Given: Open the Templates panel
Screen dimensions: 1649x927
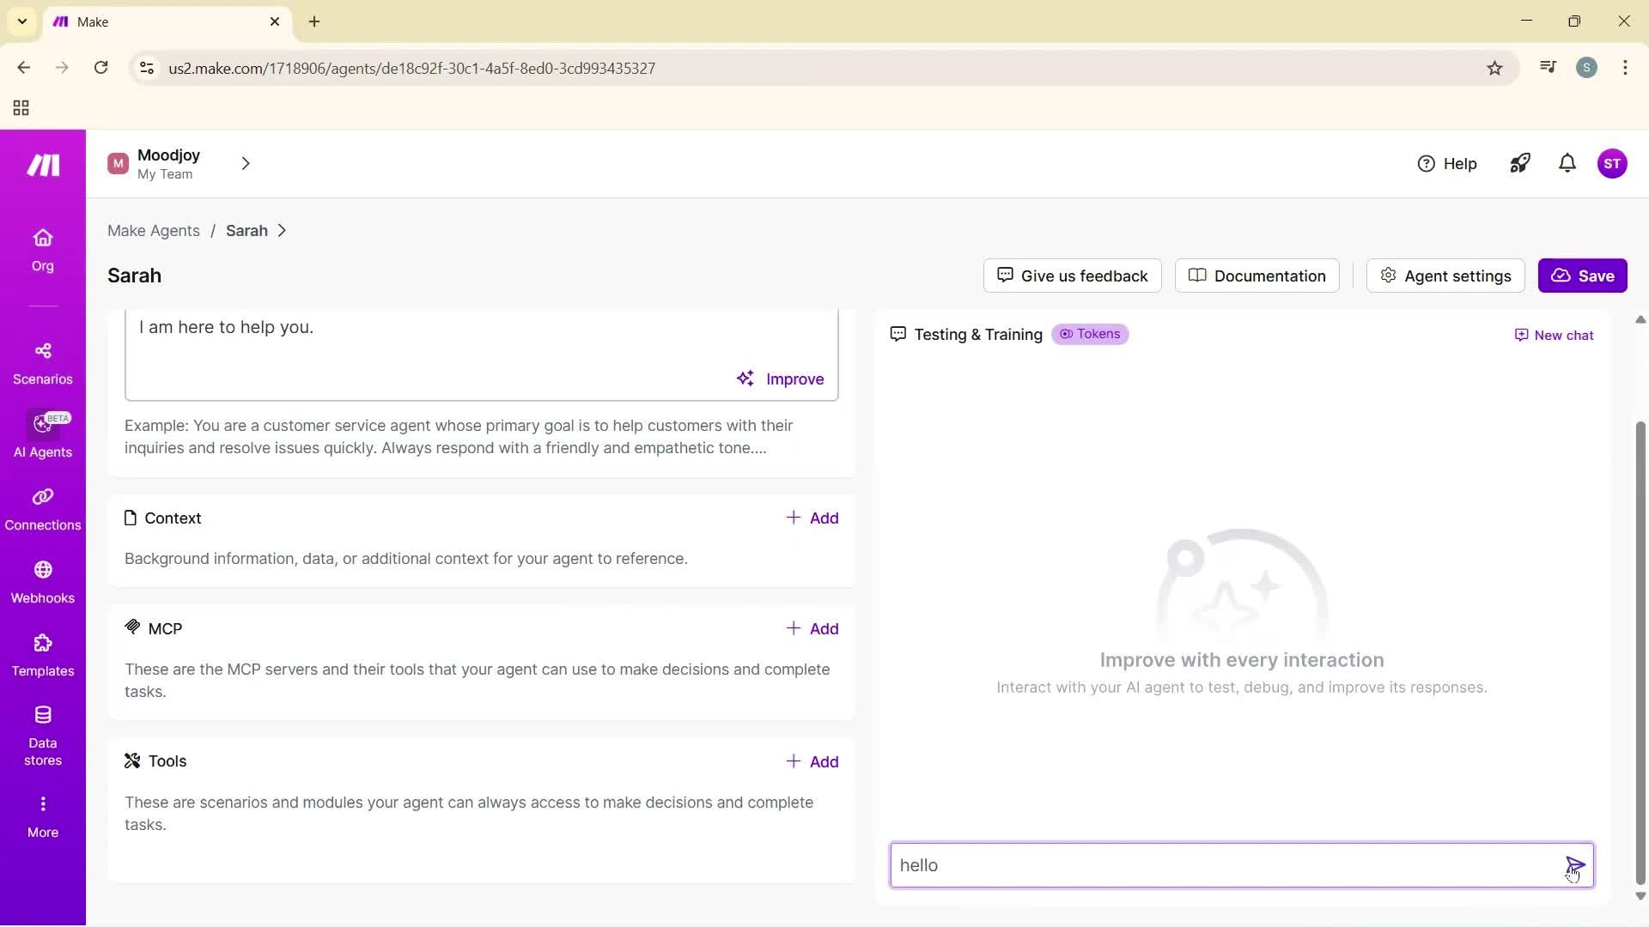Looking at the screenshot, I should (x=42, y=654).
